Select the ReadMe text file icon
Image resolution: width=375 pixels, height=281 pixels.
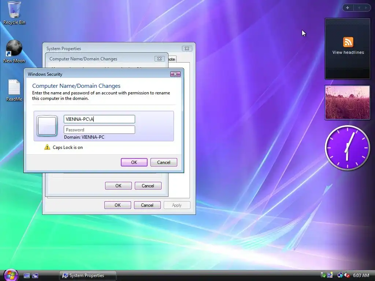(14, 90)
